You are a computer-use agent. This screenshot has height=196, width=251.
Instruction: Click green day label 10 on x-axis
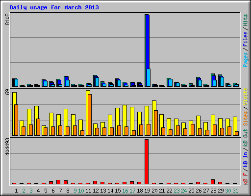pos(81,191)
